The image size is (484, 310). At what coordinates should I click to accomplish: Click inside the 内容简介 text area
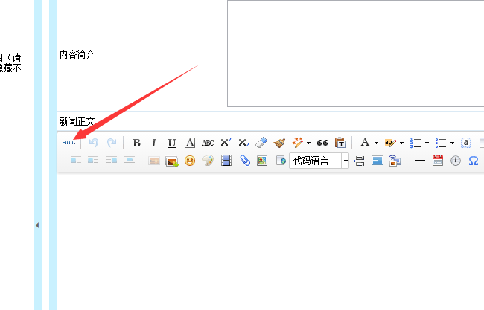[355, 54]
